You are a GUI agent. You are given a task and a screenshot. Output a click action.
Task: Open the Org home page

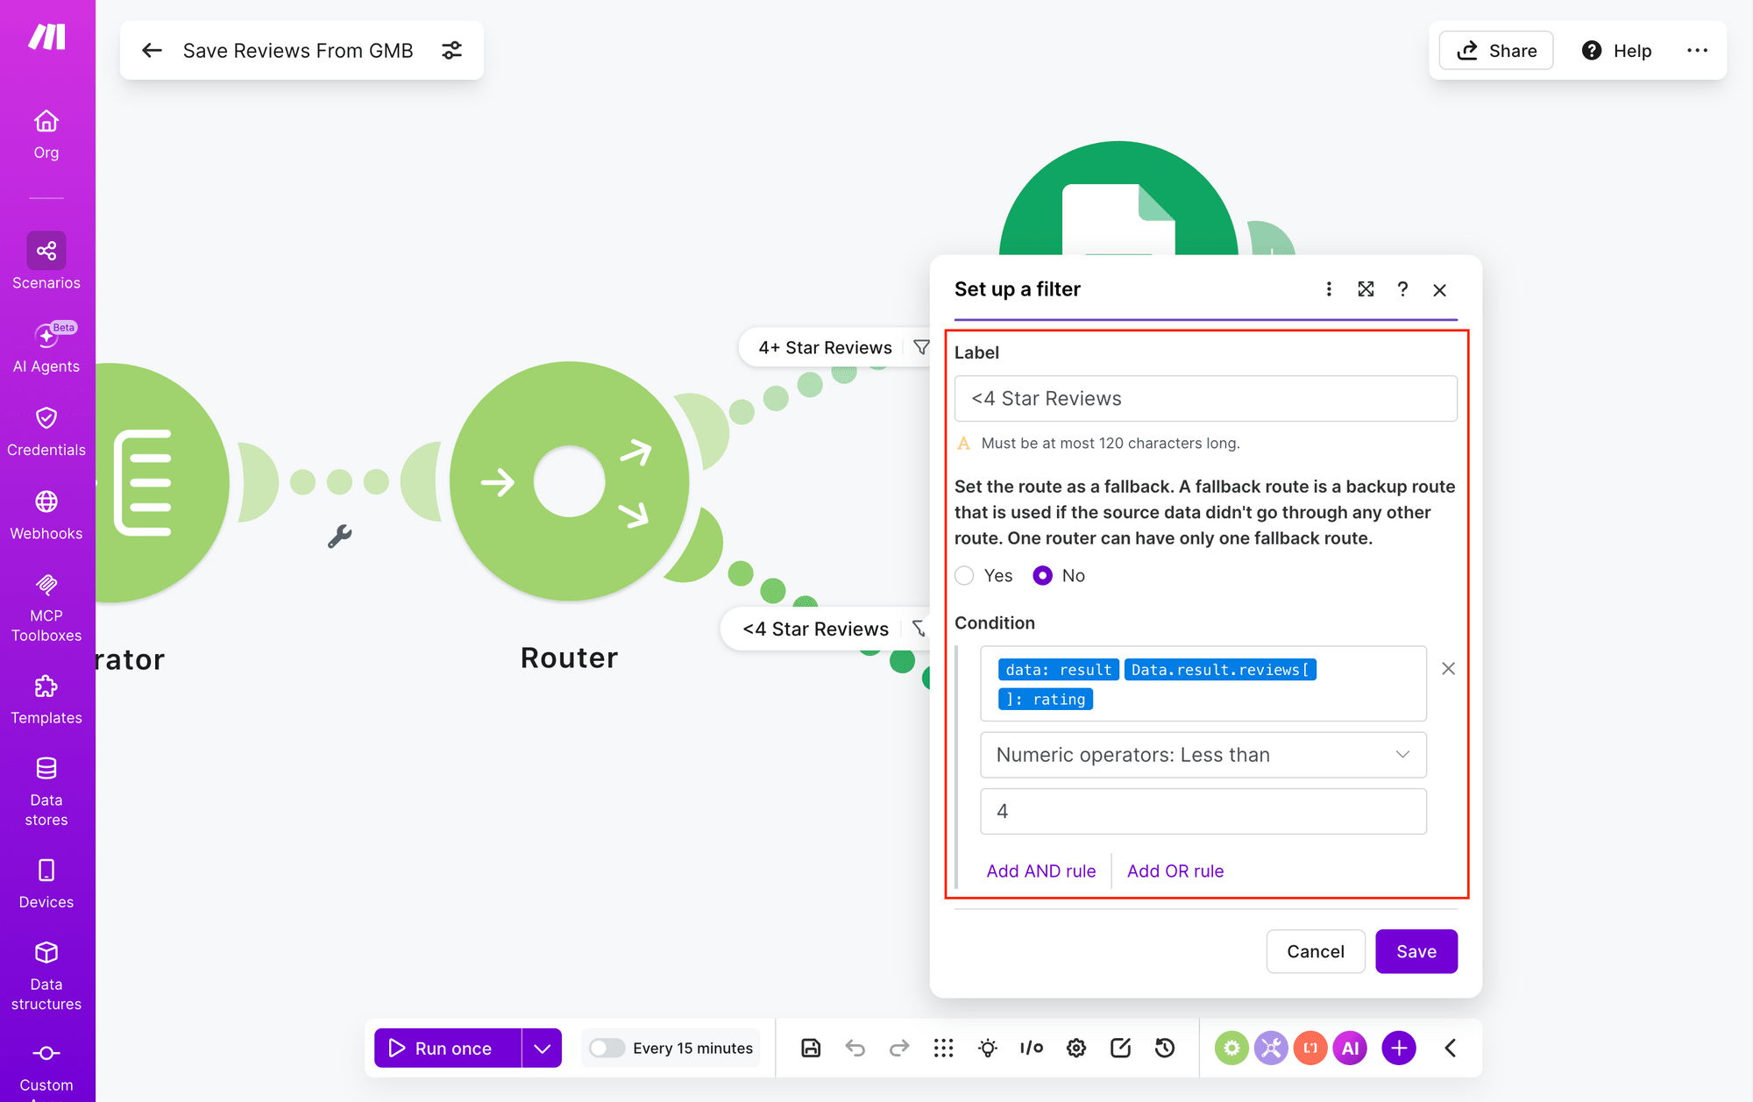click(46, 134)
